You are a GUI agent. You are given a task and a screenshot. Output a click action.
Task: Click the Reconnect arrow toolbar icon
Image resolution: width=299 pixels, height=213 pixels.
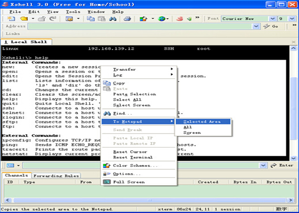click(x=53, y=18)
